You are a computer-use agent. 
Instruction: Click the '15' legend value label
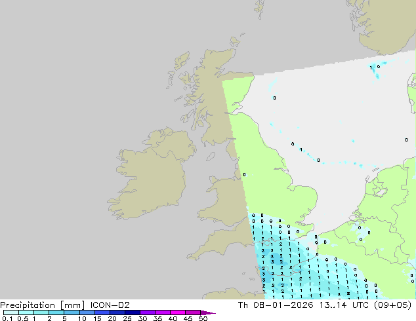pos(97,318)
